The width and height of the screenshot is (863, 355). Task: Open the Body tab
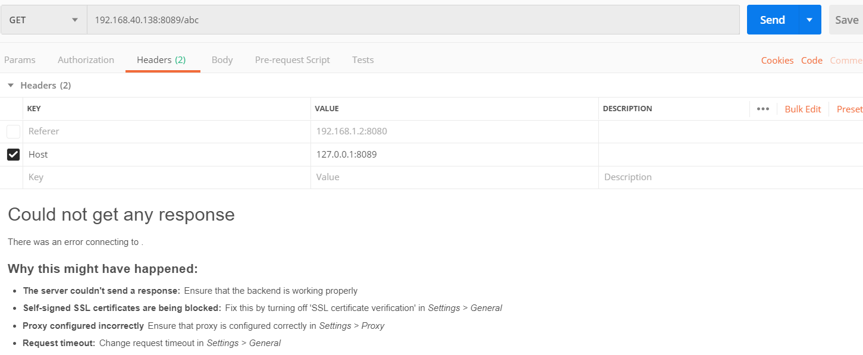[222, 60]
